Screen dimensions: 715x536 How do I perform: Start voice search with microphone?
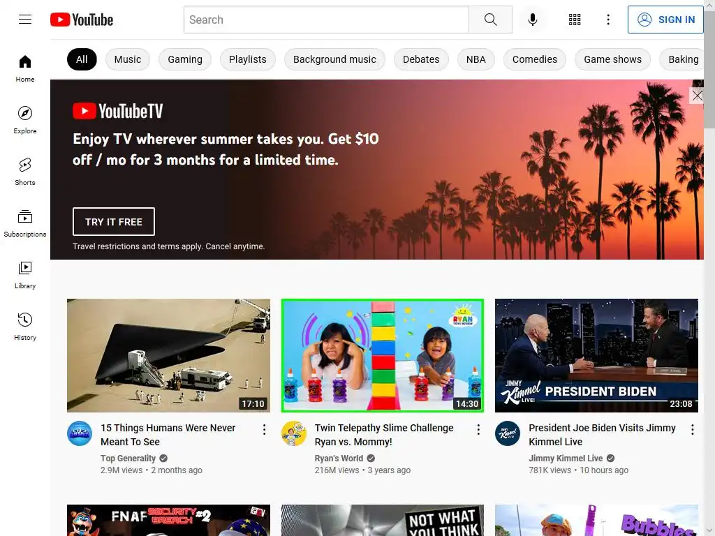click(x=532, y=20)
